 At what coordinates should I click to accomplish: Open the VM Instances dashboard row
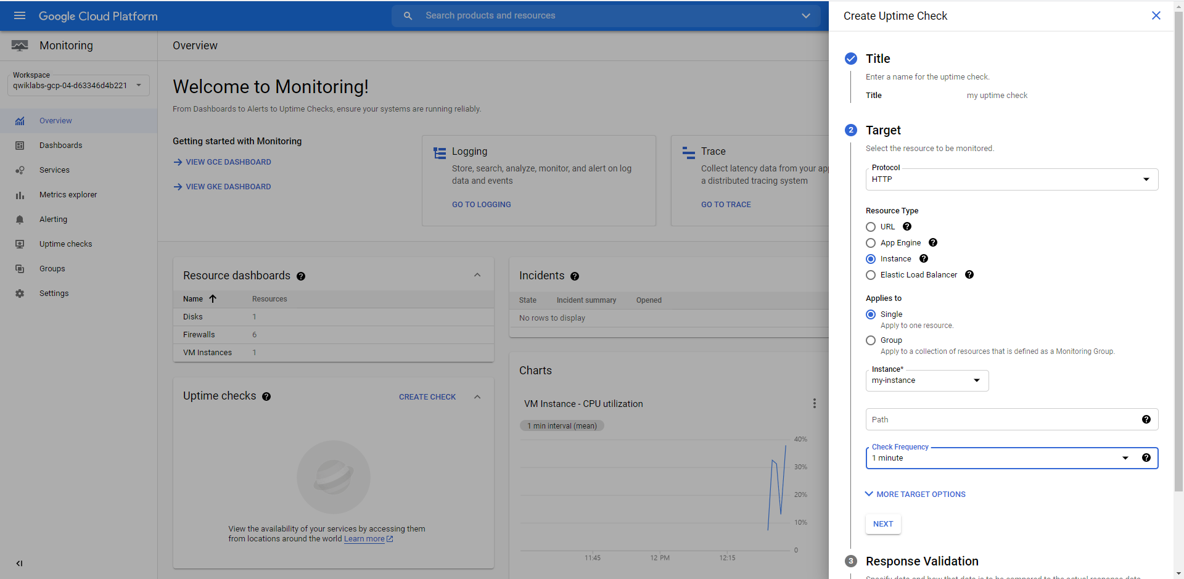click(x=334, y=353)
